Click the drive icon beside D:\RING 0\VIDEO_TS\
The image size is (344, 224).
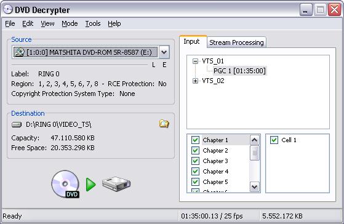pyautogui.click(x=17, y=124)
